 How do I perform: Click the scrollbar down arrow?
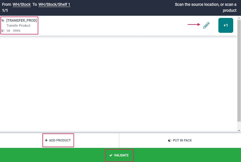click(x=239, y=130)
